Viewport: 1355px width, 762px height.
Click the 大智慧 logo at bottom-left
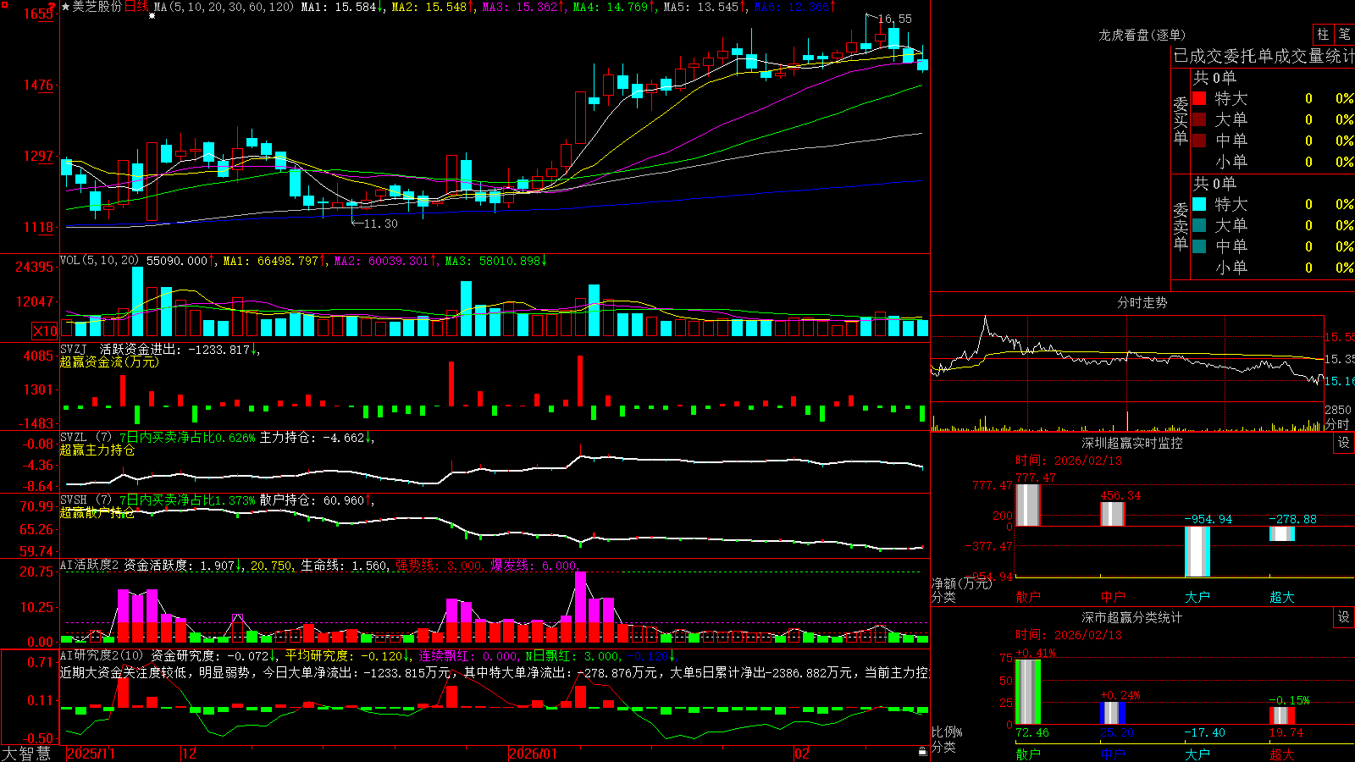(x=26, y=753)
